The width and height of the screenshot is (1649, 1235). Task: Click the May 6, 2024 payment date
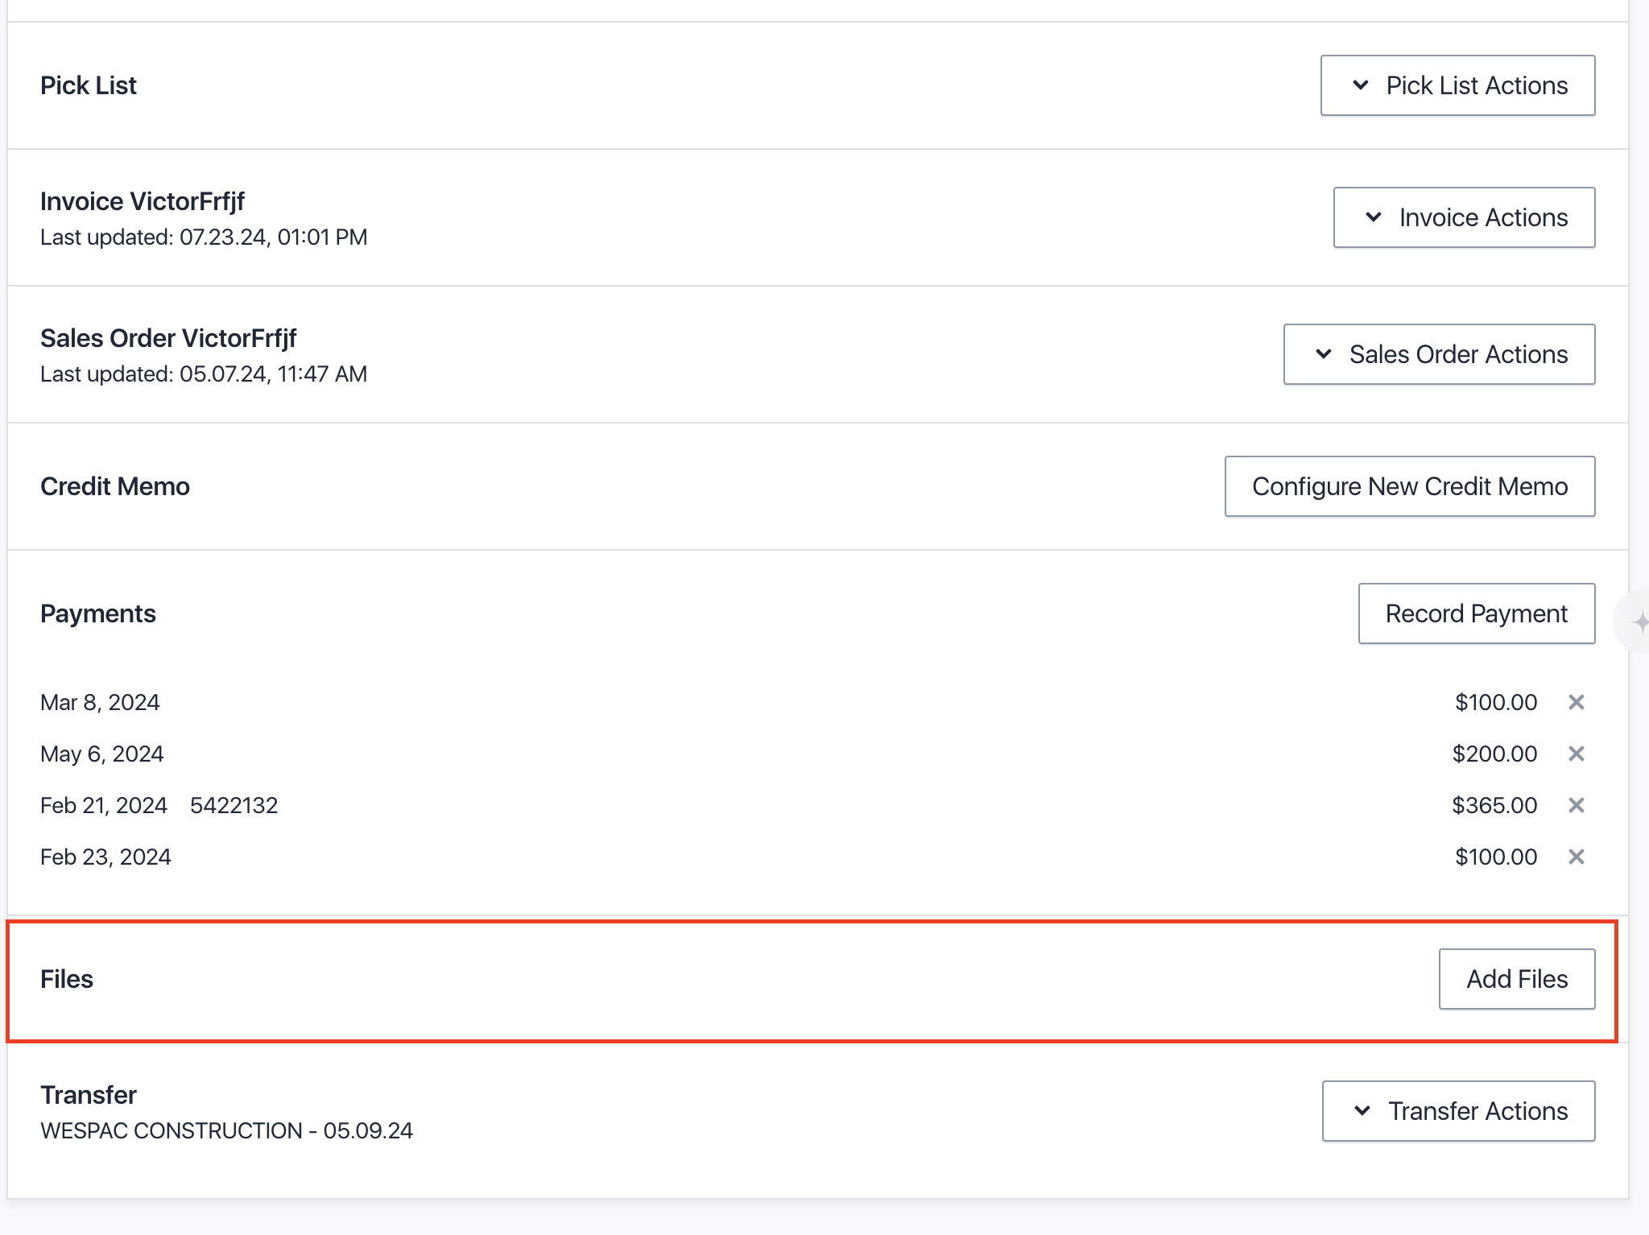102,754
